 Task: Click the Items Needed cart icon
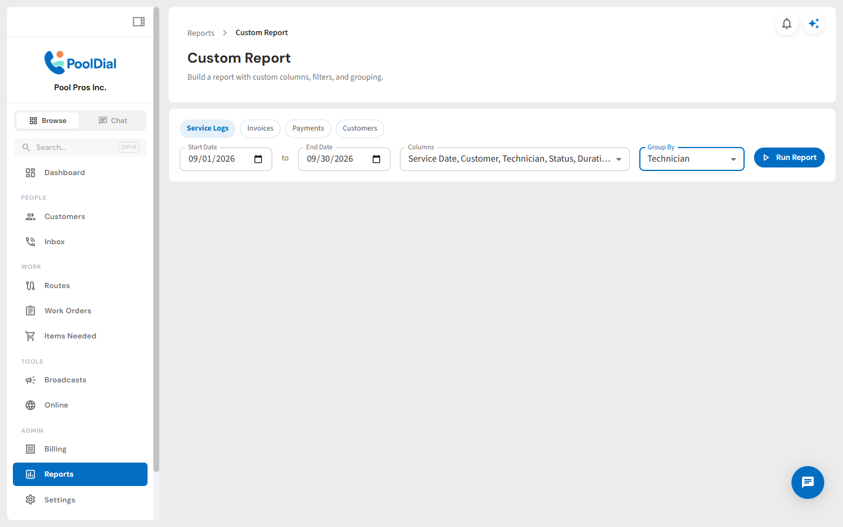click(30, 336)
